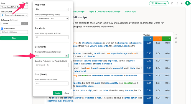Click the help question mark beside Type
This screenshot has height=104, width=191.
pyautogui.click(x=23, y=3)
